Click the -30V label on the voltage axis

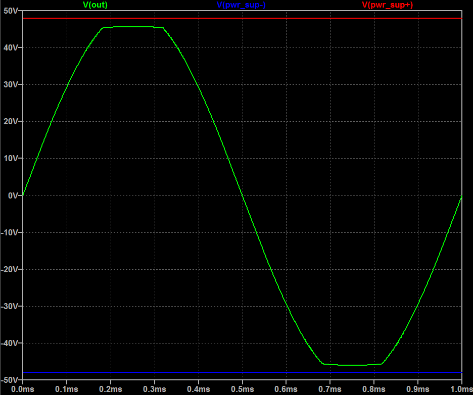(x=10, y=306)
